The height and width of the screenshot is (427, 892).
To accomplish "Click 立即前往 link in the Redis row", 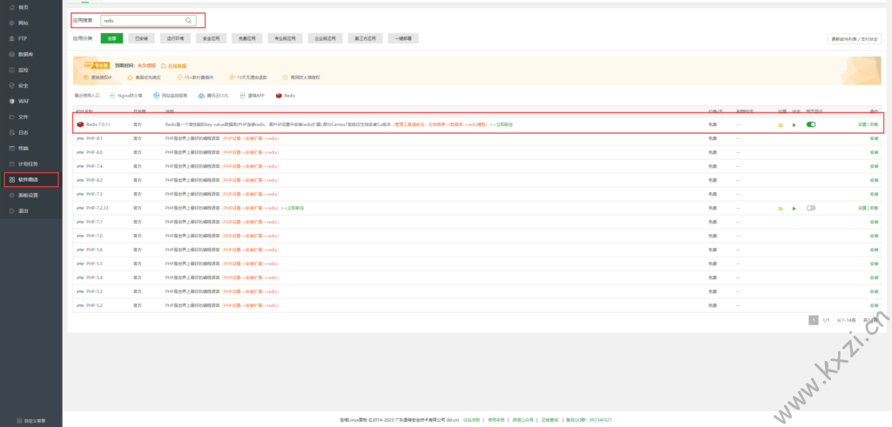I will click(502, 124).
